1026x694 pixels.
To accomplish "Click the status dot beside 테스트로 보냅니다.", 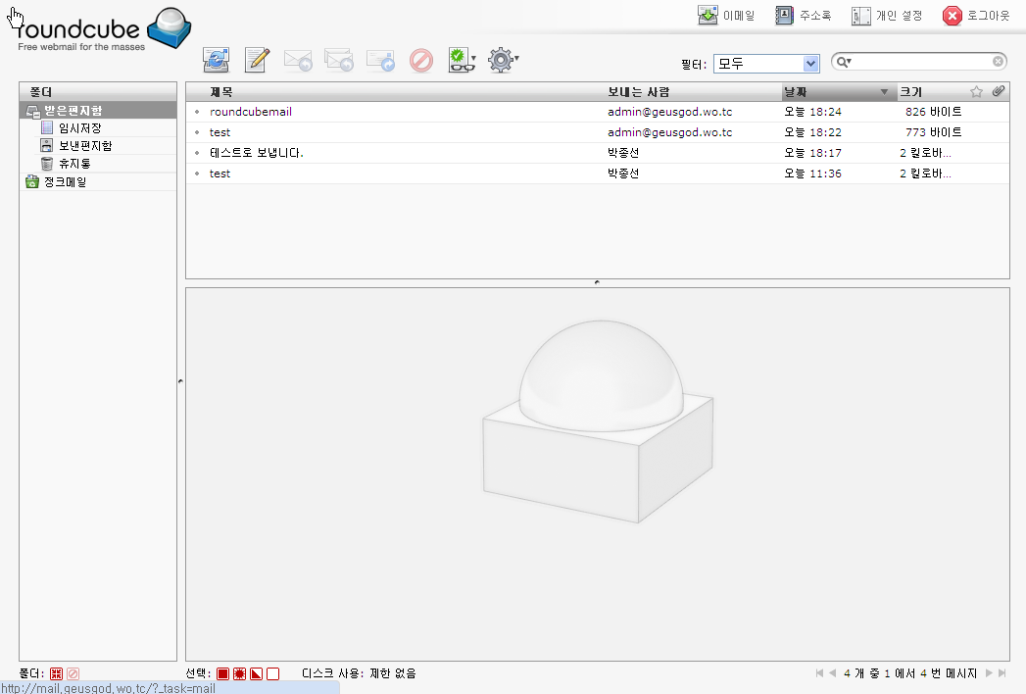I will pyautogui.click(x=197, y=153).
